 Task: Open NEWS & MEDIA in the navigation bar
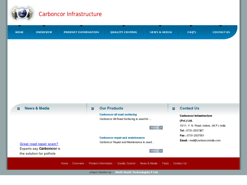point(161,32)
